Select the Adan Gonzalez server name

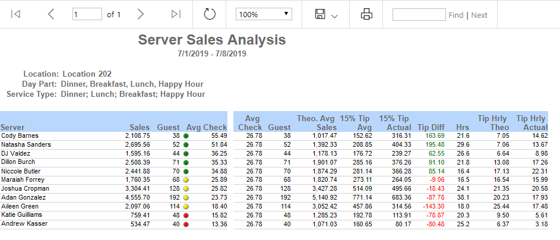point(23,197)
